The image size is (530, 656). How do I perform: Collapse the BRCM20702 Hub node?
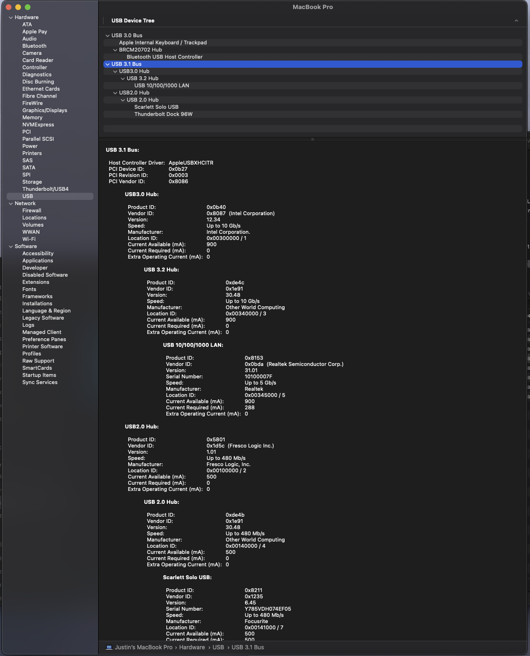115,50
